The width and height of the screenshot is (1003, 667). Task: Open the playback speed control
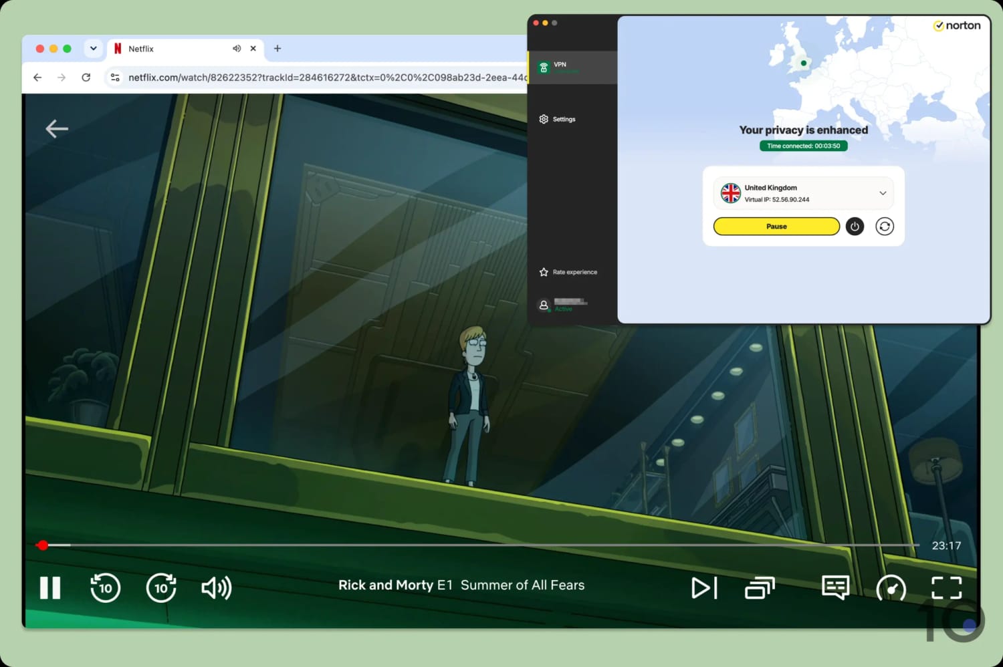tap(891, 589)
